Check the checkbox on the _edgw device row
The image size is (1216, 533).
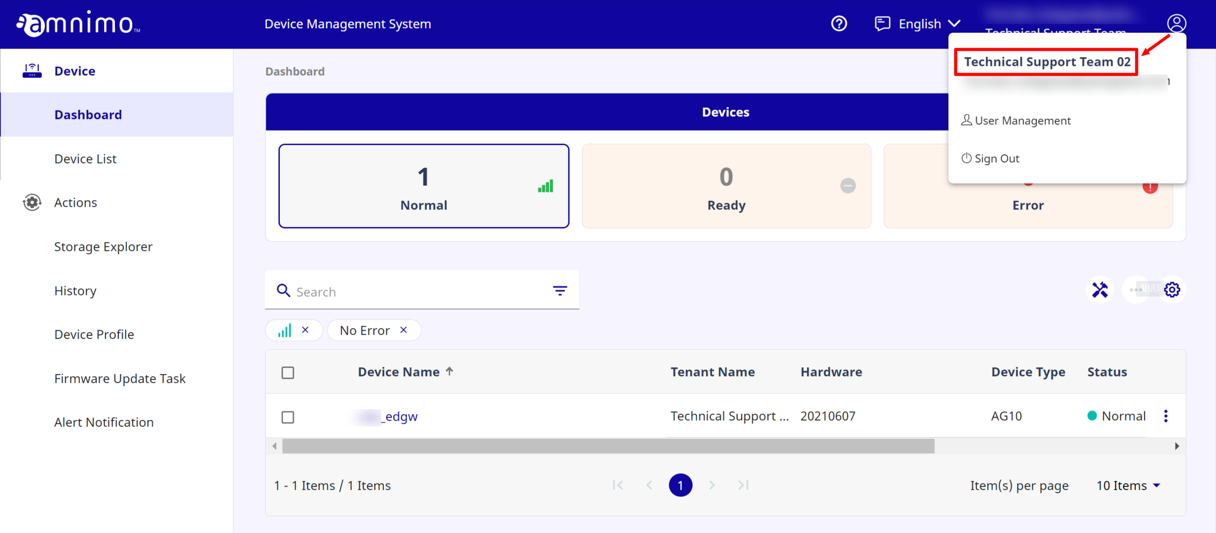(x=288, y=417)
